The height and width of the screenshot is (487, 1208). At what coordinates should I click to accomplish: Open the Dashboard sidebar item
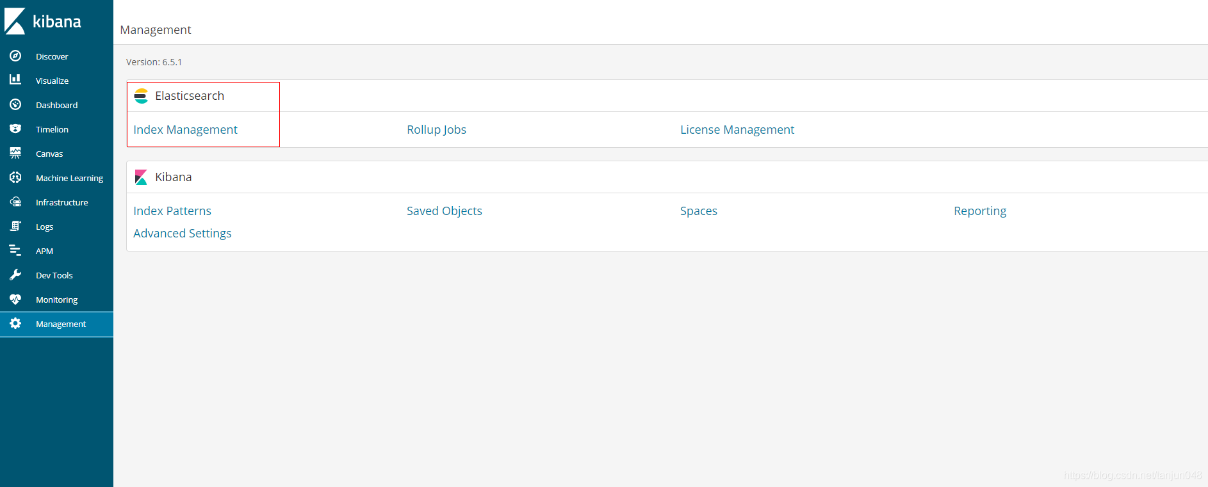pos(56,105)
